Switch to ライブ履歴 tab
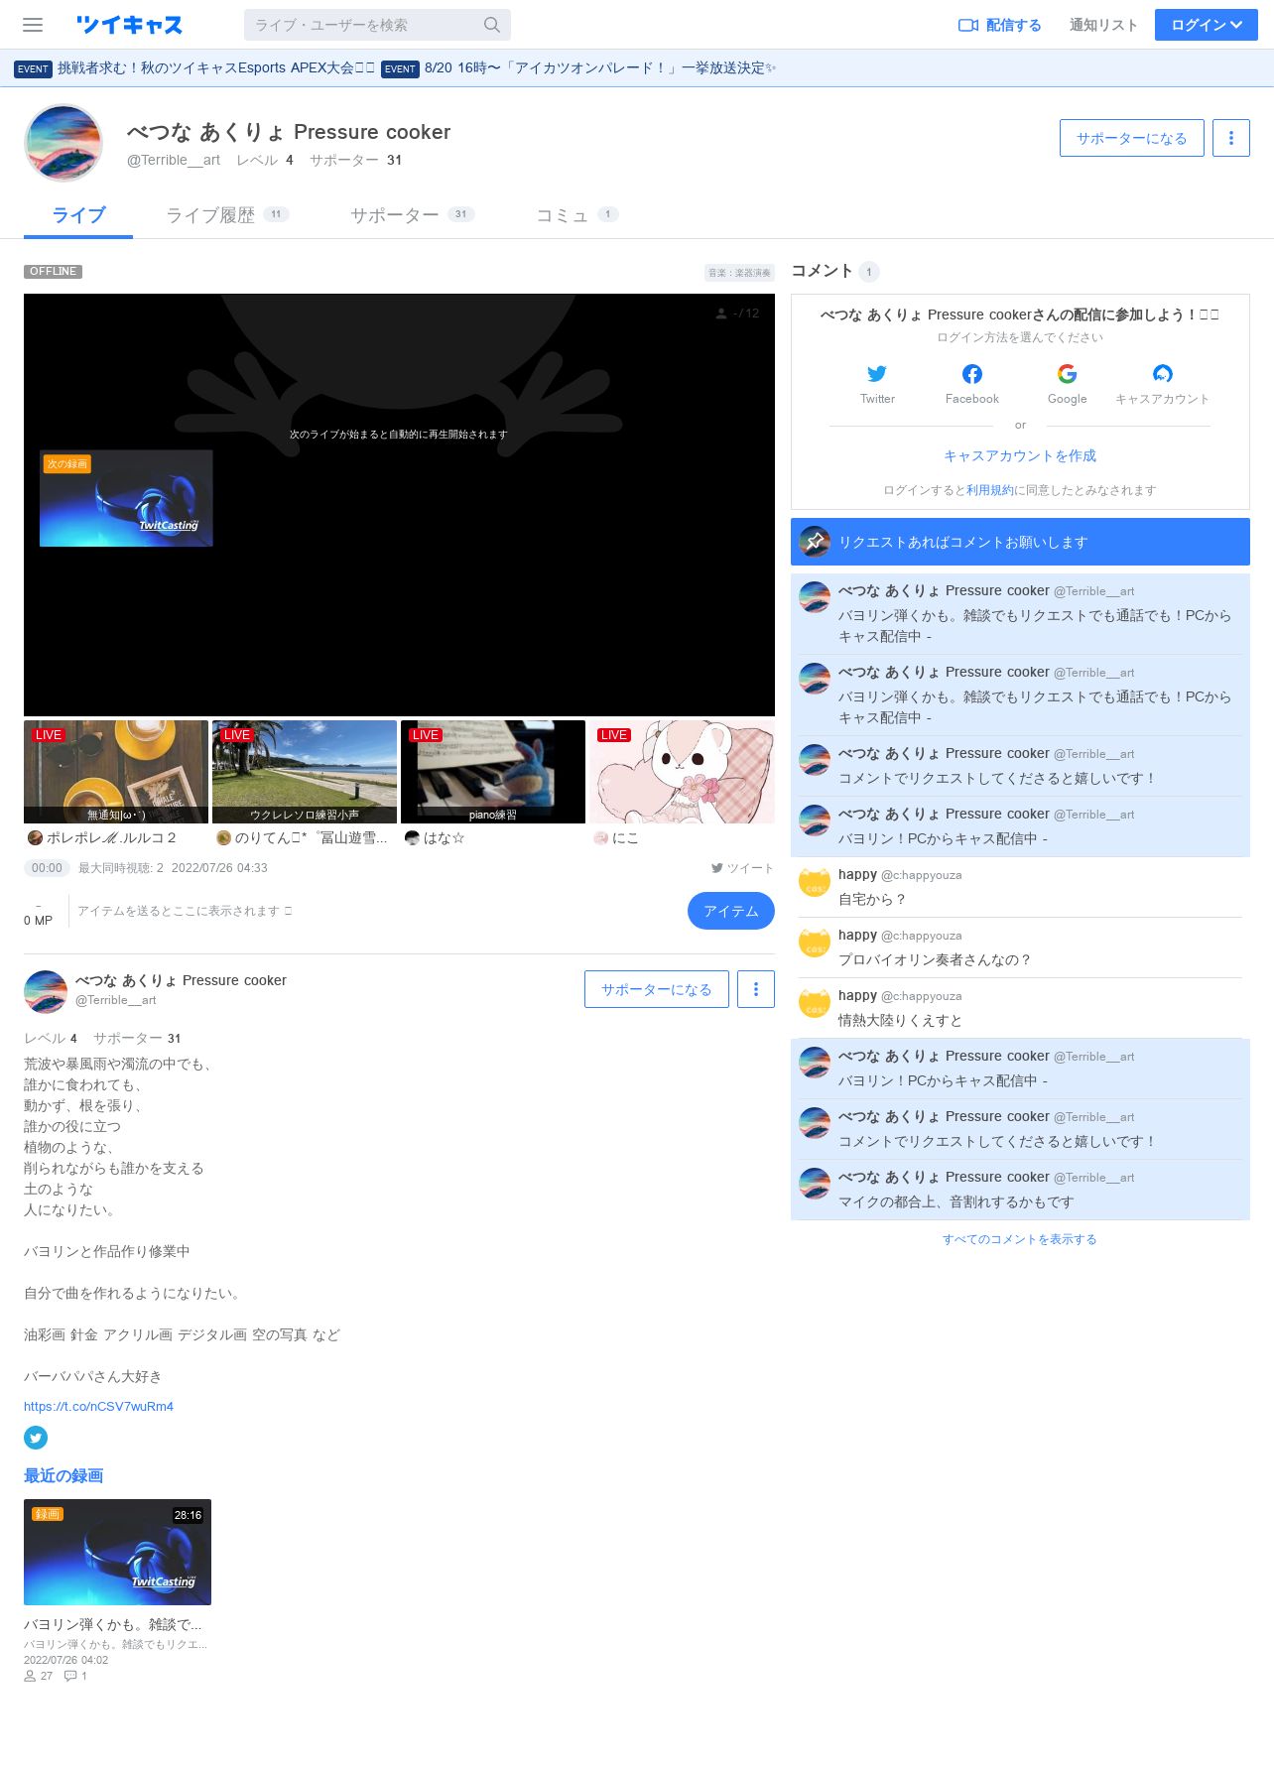The height and width of the screenshot is (1767, 1274). (x=227, y=215)
